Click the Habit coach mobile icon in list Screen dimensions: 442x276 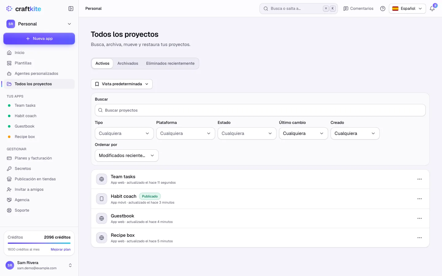pyautogui.click(x=102, y=199)
